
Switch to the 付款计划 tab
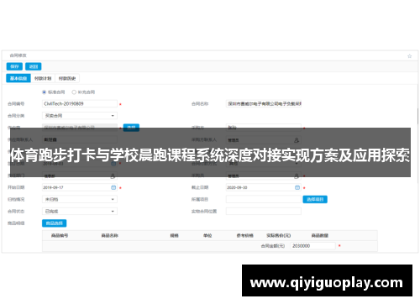pyautogui.click(x=43, y=78)
